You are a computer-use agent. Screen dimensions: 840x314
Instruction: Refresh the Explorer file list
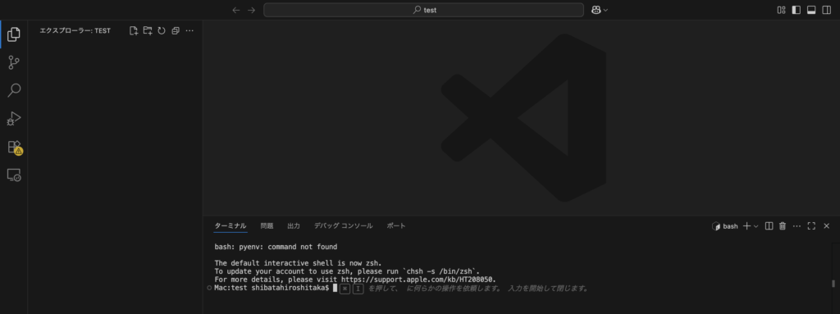pos(162,30)
